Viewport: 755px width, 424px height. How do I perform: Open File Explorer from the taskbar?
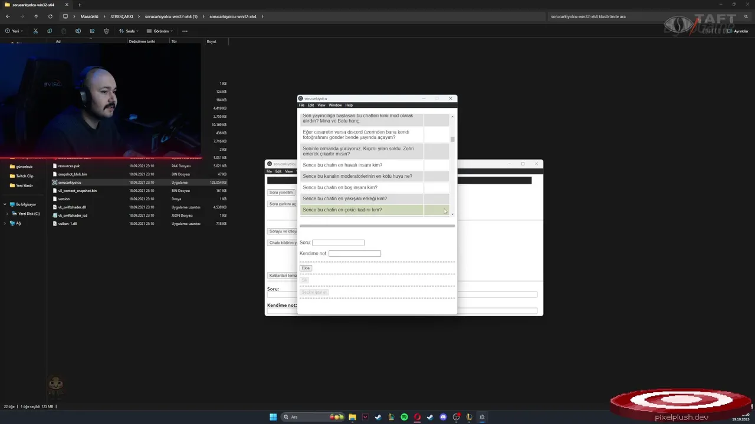[x=352, y=417]
